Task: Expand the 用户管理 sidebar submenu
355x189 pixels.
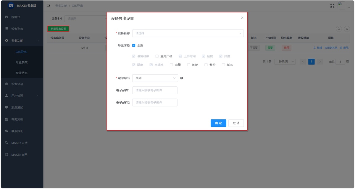Action: click(x=22, y=96)
